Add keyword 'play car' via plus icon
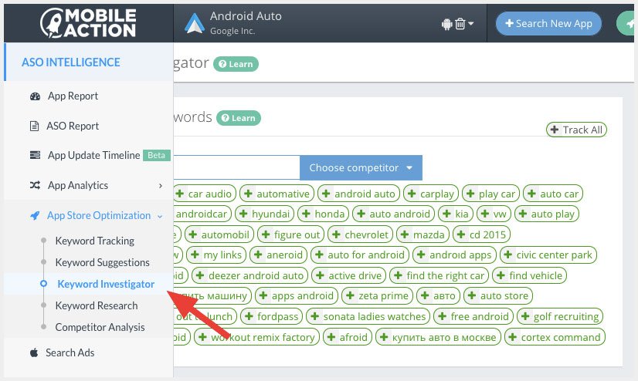This screenshot has width=638, height=381. [x=470, y=194]
